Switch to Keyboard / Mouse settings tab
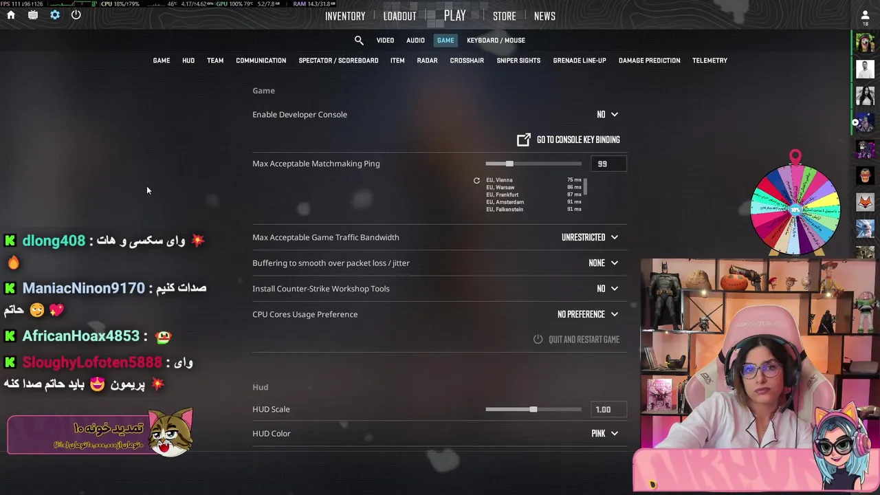The image size is (880, 495). [496, 41]
